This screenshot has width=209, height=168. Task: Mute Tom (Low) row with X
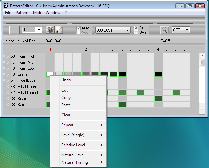(4, 68)
